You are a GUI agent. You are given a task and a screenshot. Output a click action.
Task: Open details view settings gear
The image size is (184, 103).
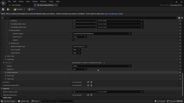pyautogui.click(x=182, y=18)
